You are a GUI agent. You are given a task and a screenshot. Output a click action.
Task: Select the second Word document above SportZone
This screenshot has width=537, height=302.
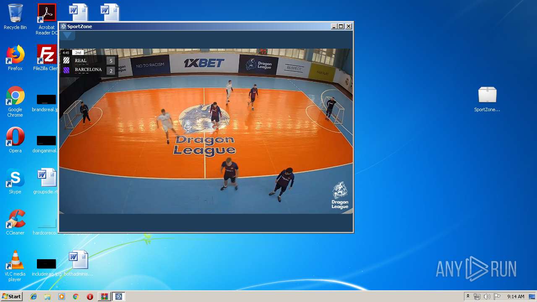pyautogui.click(x=110, y=12)
